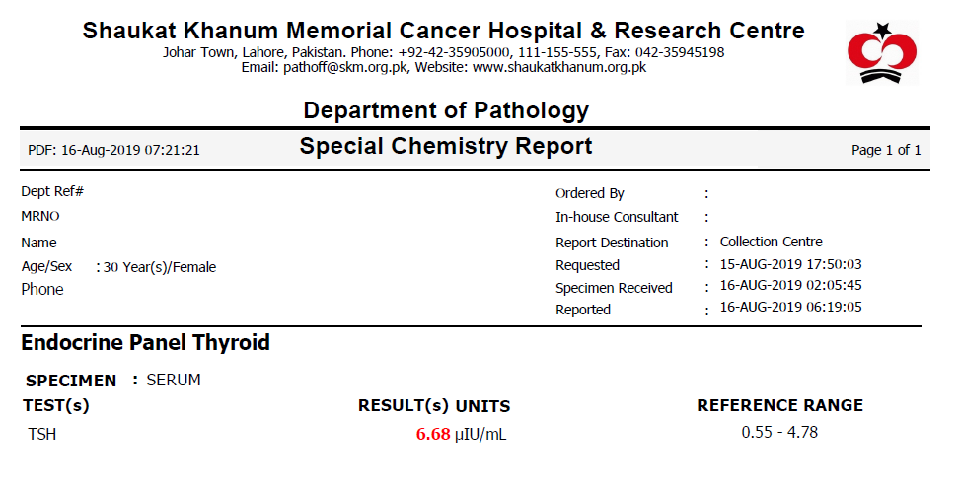Click the Special Chemistry Report title
Viewport: 960px width, 487px height.
tap(446, 146)
